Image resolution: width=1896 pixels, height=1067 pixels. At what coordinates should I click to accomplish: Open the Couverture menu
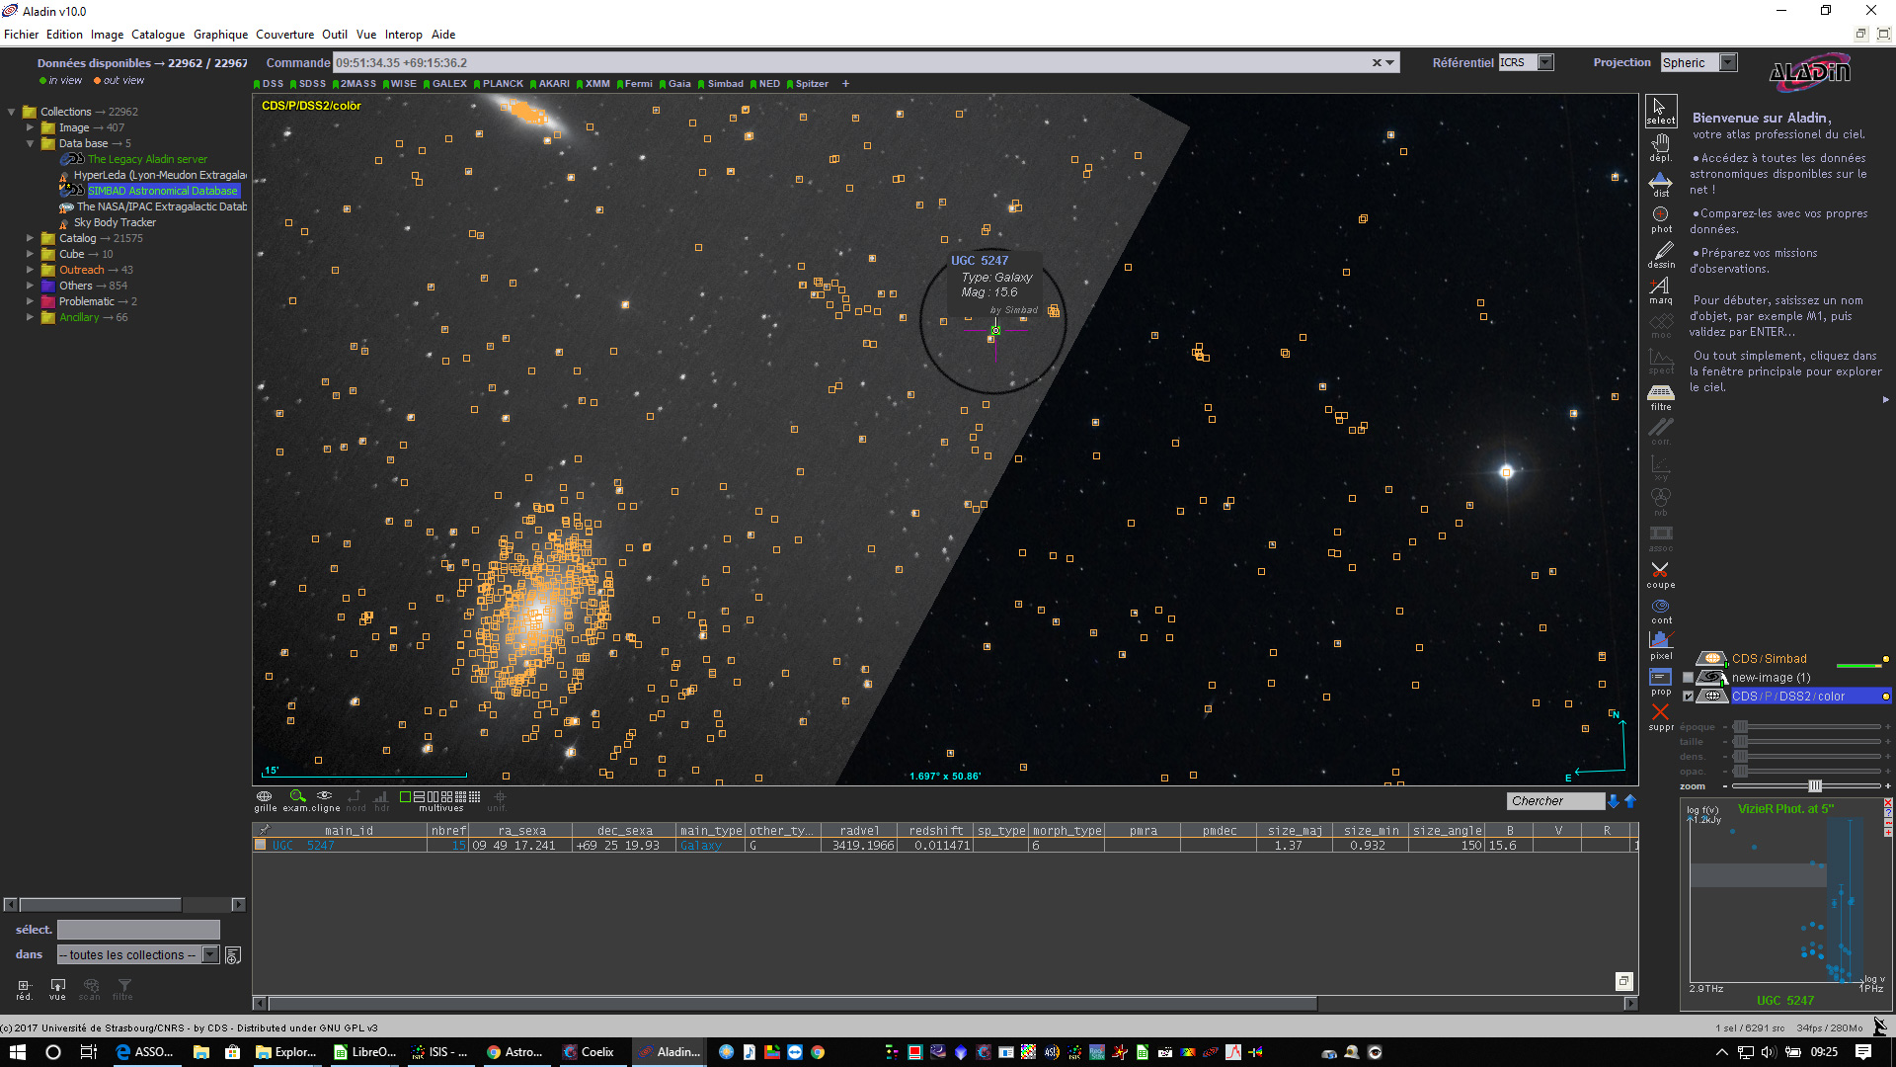click(x=284, y=35)
